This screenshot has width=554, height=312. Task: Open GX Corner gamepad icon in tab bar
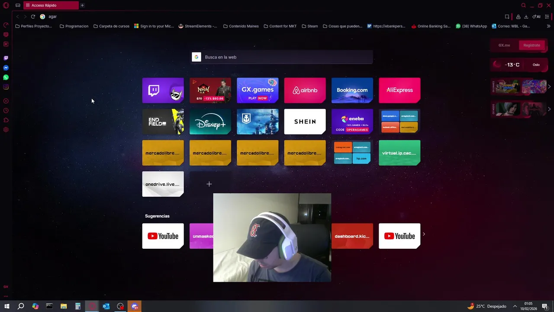pyautogui.click(x=18, y=5)
